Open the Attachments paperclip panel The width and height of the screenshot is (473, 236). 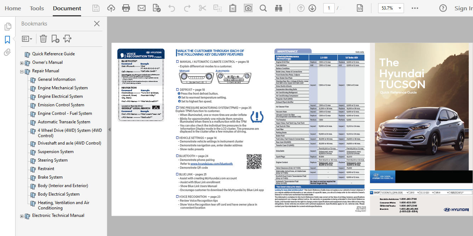(x=7, y=52)
